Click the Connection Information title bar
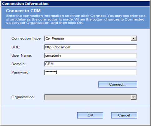This screenshot has height=126, width=151. click(75, 4)
